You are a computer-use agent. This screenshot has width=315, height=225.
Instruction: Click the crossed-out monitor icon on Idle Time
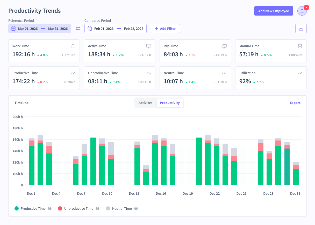click(224, 46)
